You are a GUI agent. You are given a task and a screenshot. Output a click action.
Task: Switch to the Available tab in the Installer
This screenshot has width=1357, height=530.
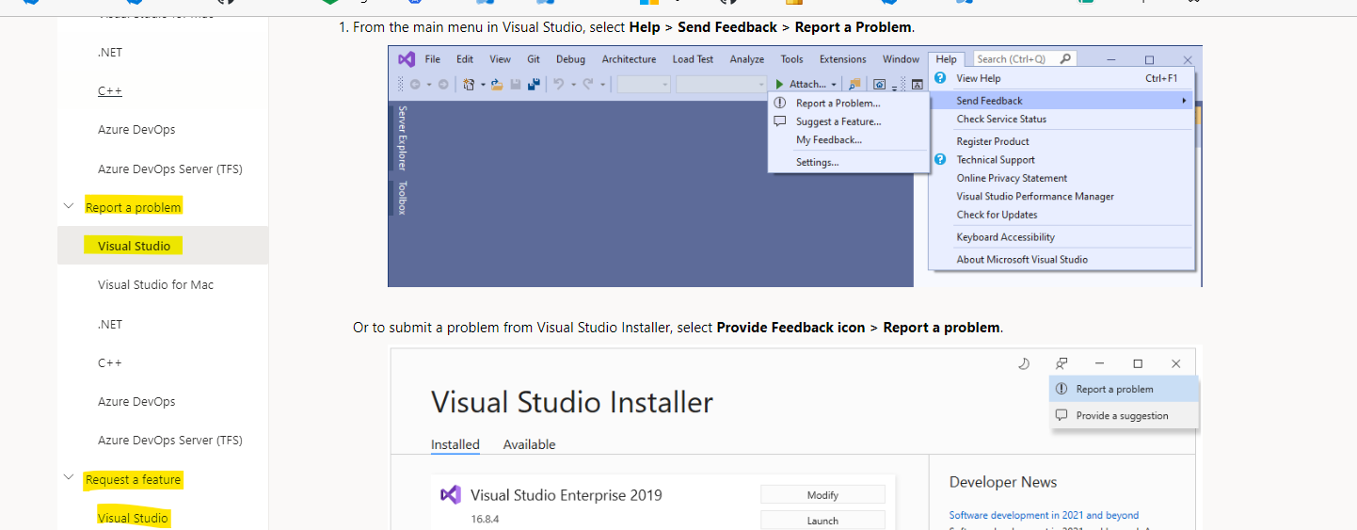pos(529,444)
